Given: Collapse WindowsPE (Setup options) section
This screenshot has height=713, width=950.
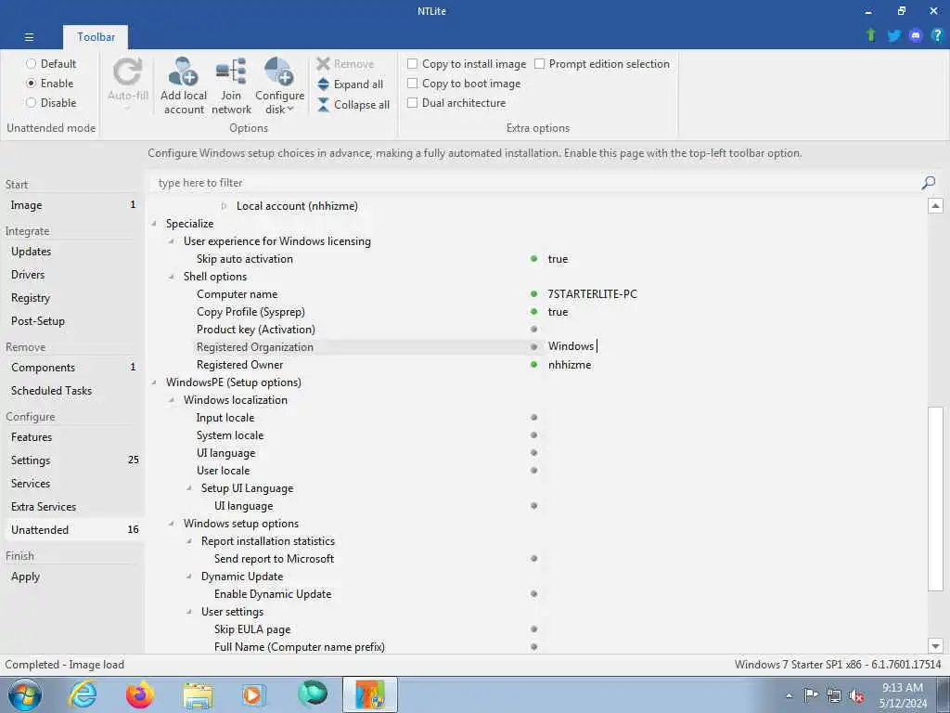Looking at the screenshot, I should point(154,382).
